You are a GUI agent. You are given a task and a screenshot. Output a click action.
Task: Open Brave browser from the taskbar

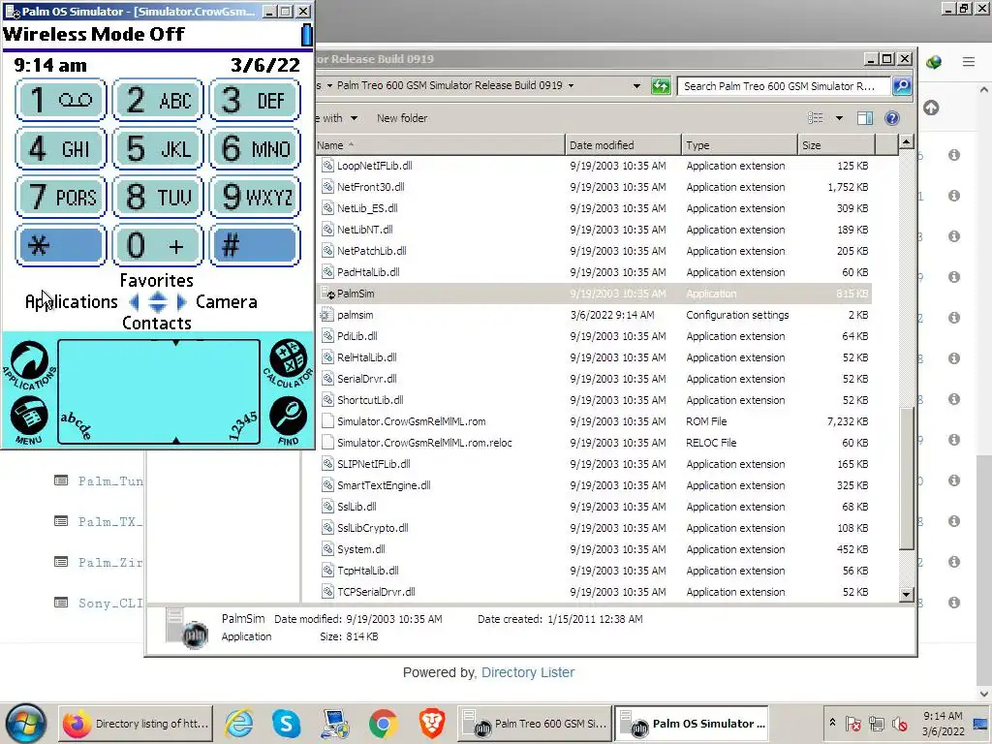(431, 723)
